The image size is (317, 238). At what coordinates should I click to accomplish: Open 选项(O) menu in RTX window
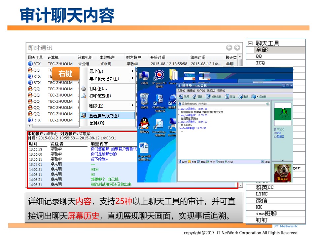211,91
